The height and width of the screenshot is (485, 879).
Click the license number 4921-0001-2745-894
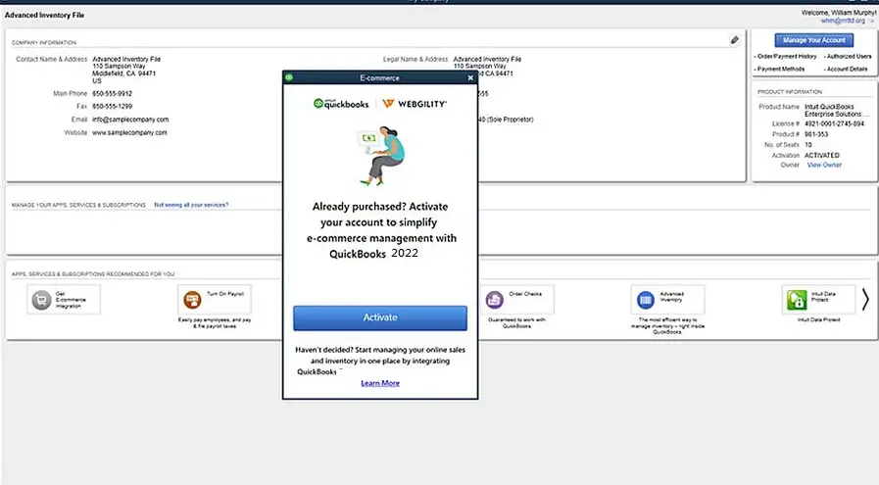[834, 123]
